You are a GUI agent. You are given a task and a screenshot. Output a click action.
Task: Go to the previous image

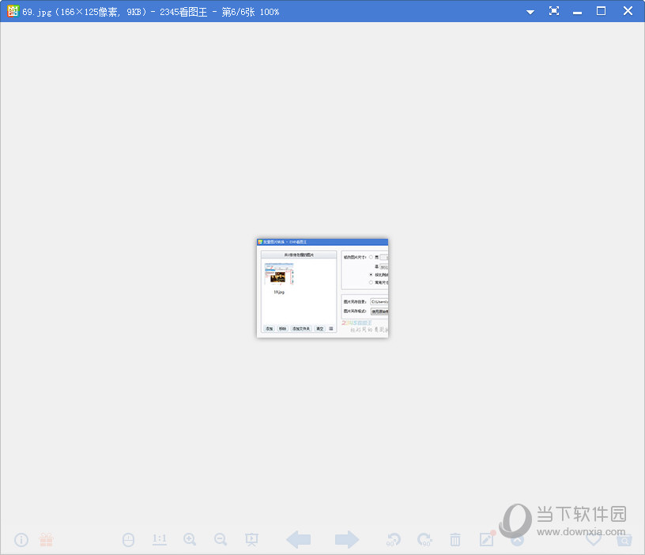(298, 540)
